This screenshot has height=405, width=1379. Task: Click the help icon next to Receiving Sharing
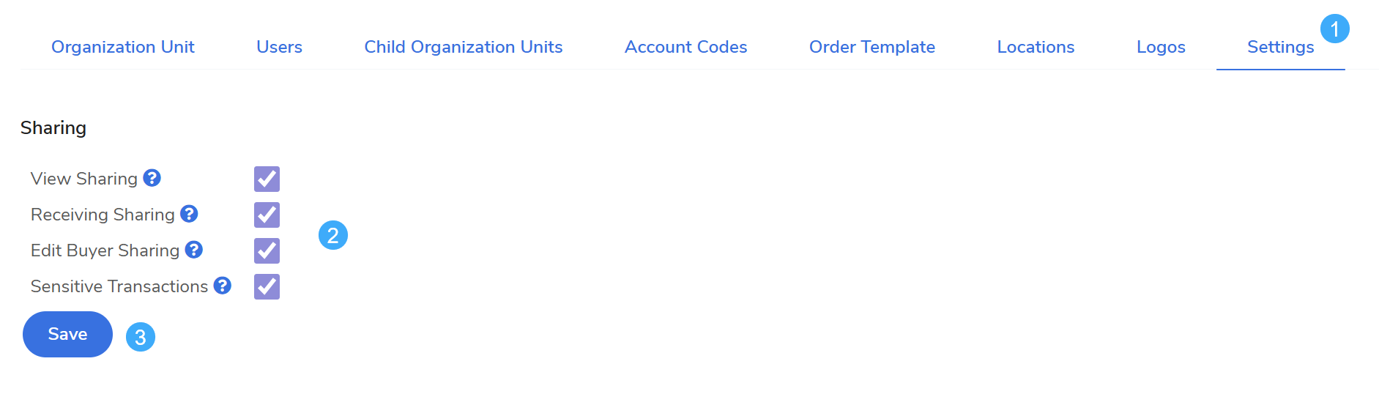coord(189,214)
